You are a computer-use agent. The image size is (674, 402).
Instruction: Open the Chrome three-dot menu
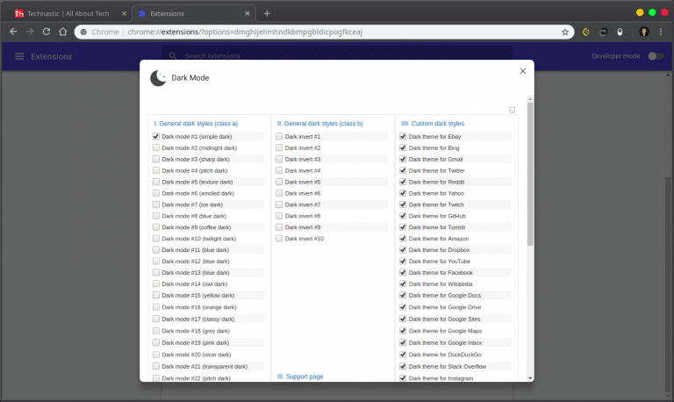pos(661,32)
